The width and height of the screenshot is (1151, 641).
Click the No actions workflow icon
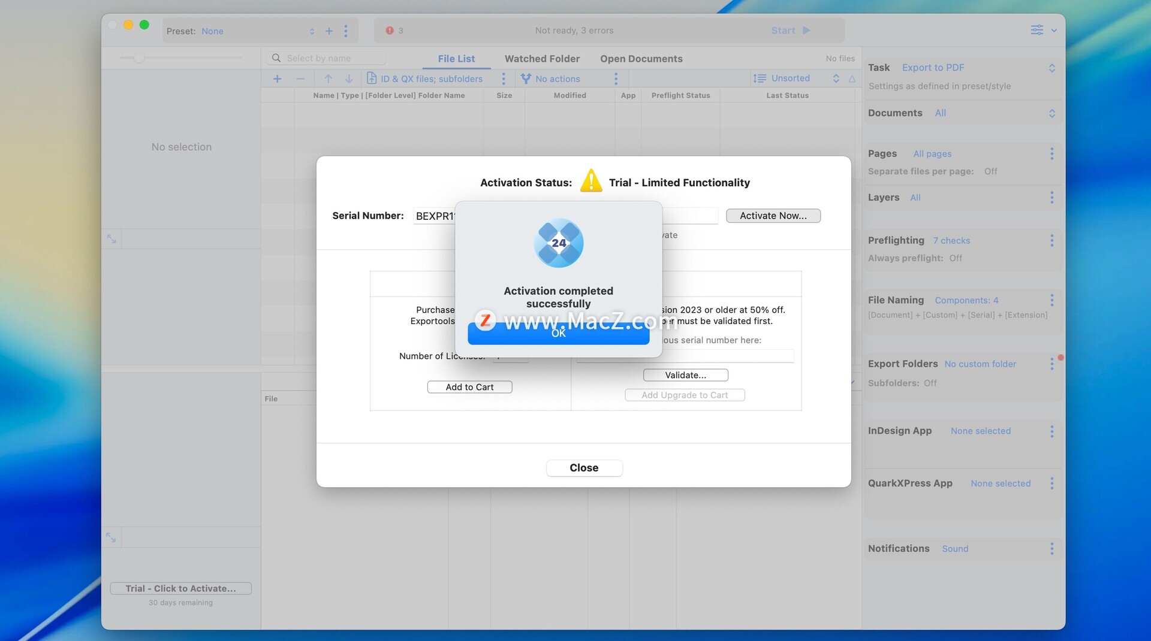pos(526,78)
